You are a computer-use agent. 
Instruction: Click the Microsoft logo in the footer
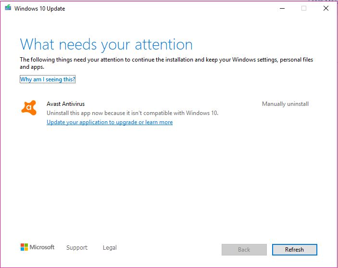click(38, 247)
